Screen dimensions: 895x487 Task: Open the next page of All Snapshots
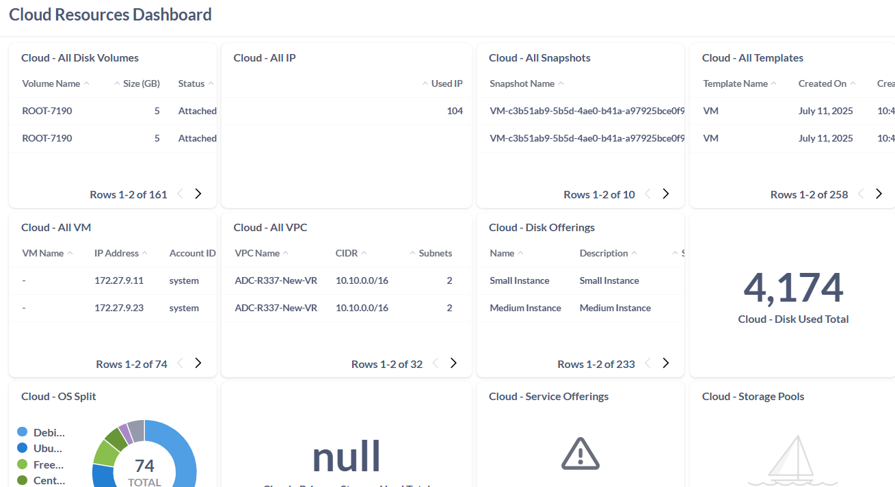pyautogui.click(x=665, y=194)
